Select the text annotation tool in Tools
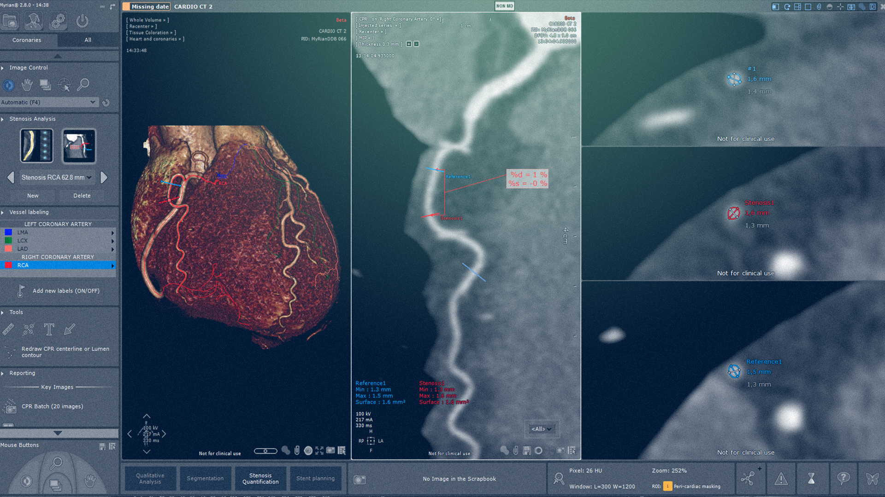 tap(49, 329)
